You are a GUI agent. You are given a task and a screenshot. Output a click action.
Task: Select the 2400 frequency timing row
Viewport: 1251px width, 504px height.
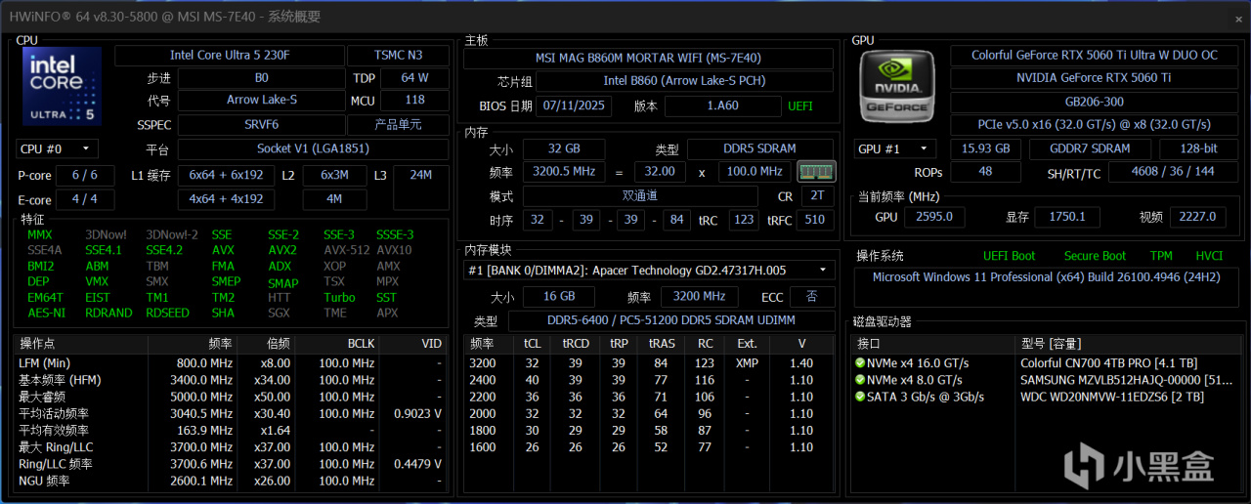649,380
